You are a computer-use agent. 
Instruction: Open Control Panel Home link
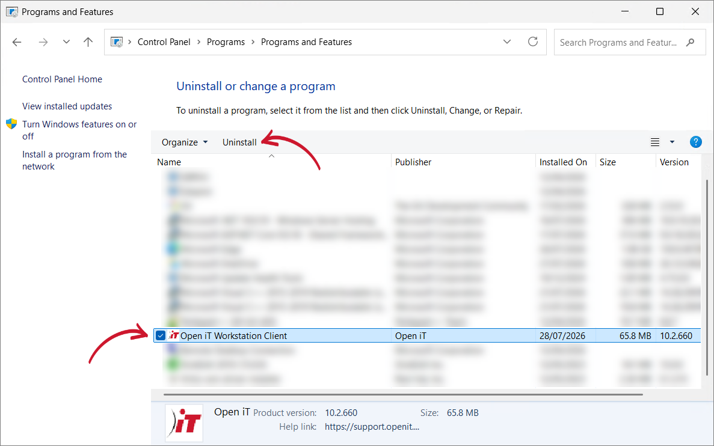point(62,79)
